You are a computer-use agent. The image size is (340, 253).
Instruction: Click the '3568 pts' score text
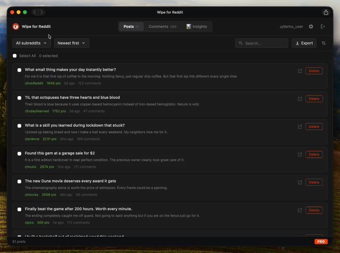pos(49,195)
